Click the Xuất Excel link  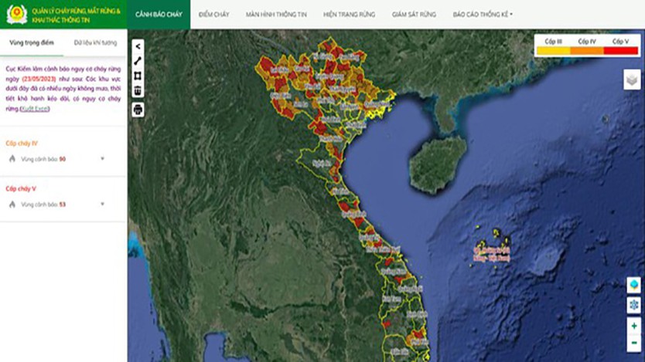(x=35, y=109)
